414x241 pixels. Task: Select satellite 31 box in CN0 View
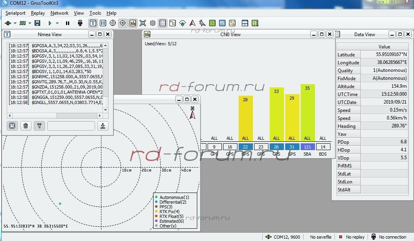tap(292, 147)
